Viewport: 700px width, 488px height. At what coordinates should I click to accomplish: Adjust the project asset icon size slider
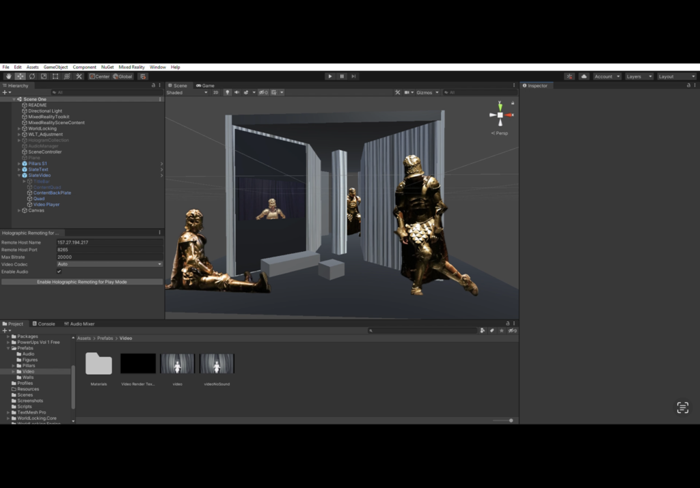click(510, 420)
